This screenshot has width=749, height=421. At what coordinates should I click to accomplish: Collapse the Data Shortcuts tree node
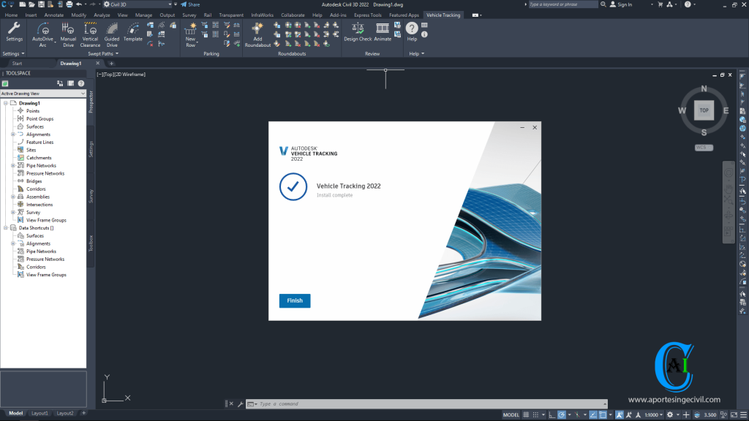click(x=6, y=227)
